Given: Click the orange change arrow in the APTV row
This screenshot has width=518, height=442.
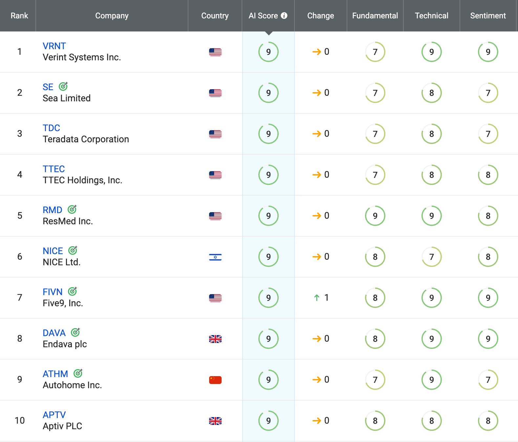Looking at the screenshot, I should click(317, 420).
